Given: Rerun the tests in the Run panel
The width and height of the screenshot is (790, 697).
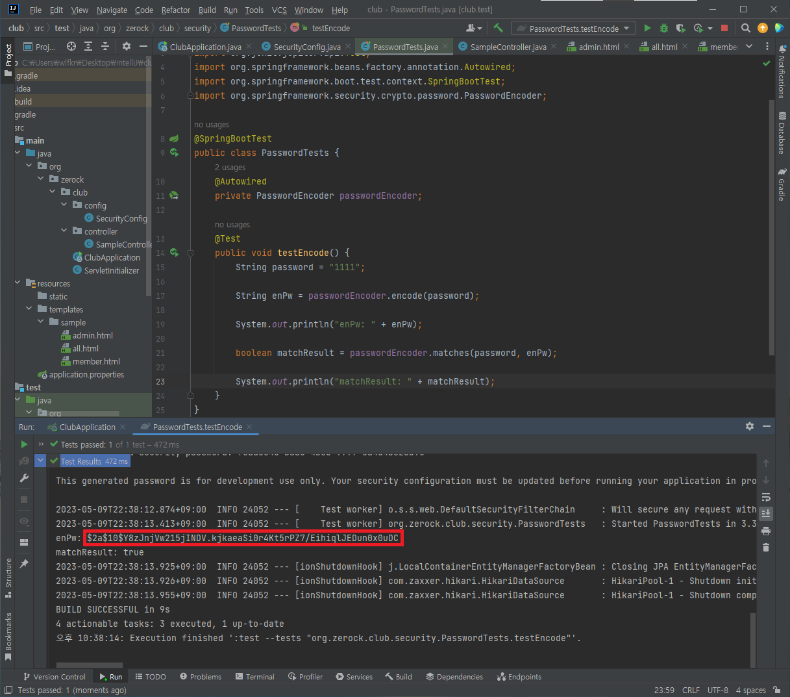Looking at the screenshot, I should (24, 444).
